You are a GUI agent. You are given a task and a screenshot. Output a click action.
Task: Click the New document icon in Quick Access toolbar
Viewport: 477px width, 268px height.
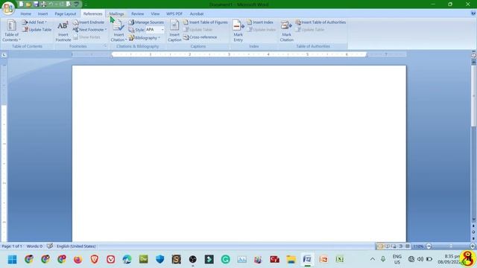pyautogui.click(x=21, y=4)
